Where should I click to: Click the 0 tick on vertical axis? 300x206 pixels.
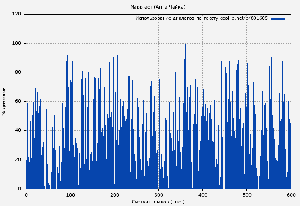[x=20, y=189]
